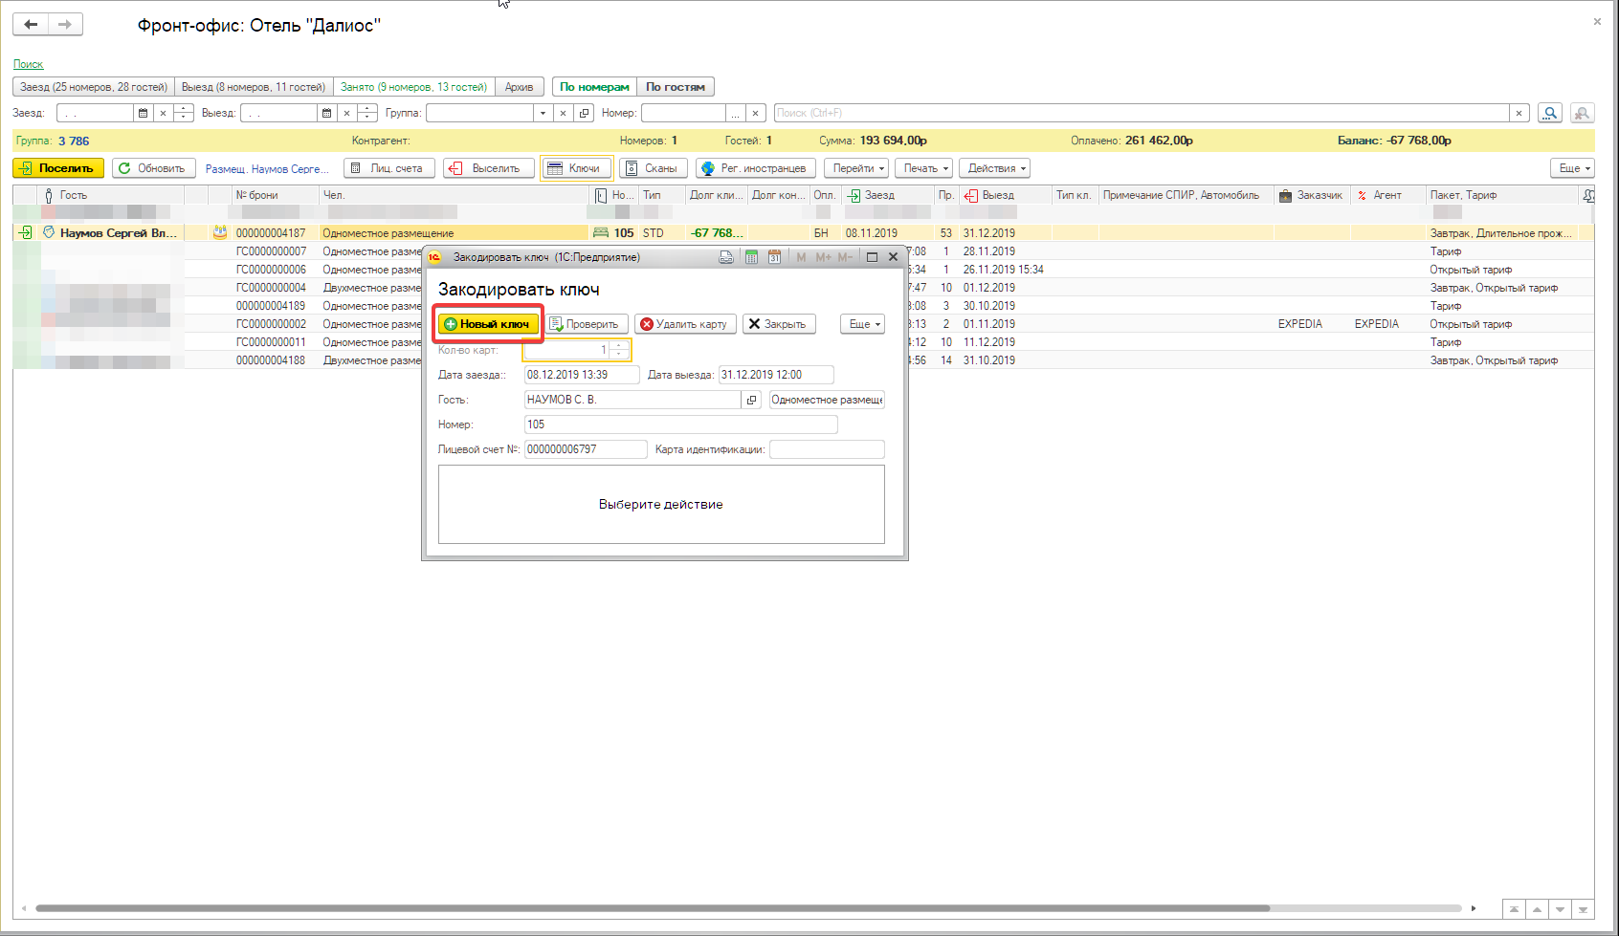This screenshot has width=1619, height=936.
Task: Expand the Группа dropdown list
Action: (543, 113)
